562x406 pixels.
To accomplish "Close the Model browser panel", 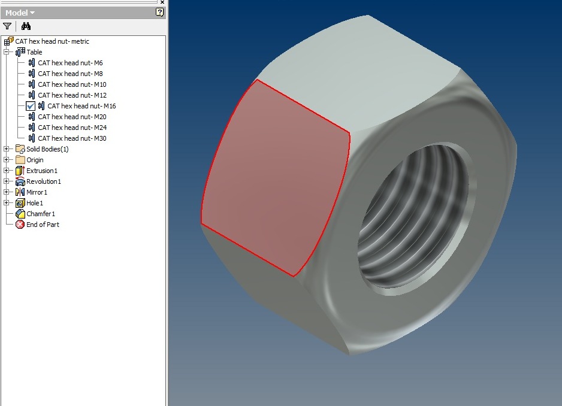I will tap(162, 2).
